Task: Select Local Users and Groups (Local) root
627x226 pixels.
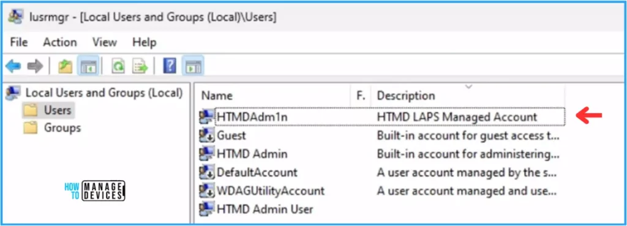Action: click(104, 93)
